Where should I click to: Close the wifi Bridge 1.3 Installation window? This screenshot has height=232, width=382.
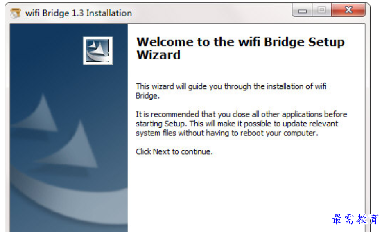(x=348, y=11)
